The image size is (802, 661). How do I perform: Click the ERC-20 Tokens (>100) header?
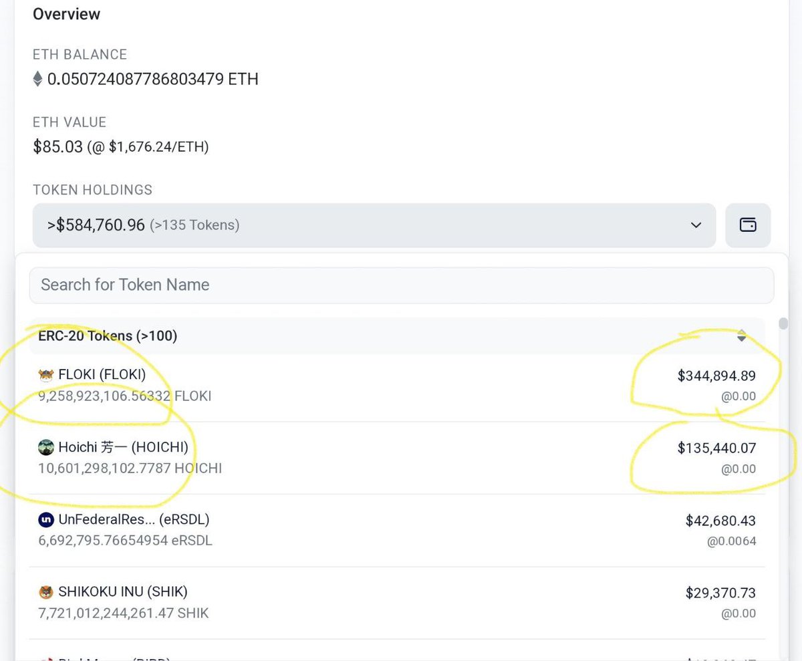click(x=107, y=336)
